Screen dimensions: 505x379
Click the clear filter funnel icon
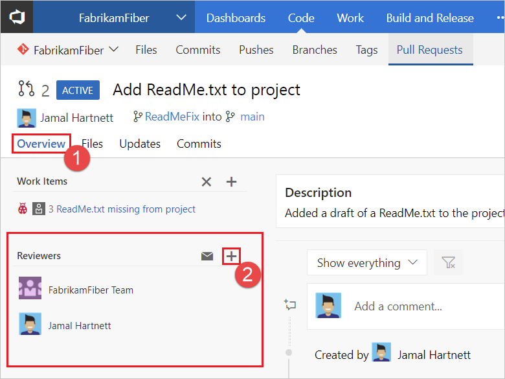[448, 263]
